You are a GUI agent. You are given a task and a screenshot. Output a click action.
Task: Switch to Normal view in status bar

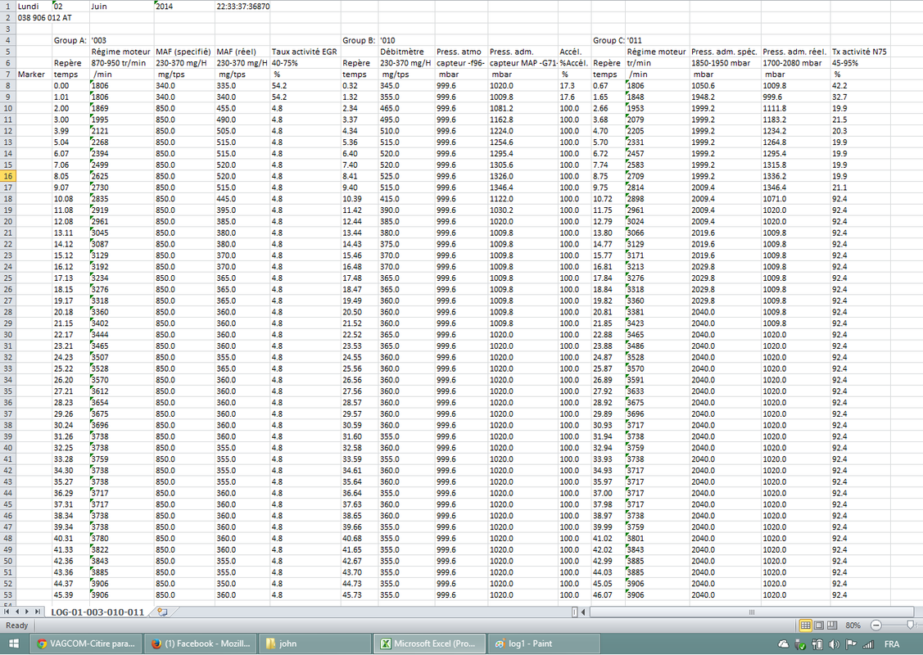(x=805, y=625)
